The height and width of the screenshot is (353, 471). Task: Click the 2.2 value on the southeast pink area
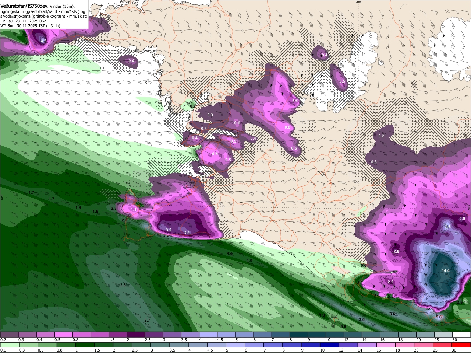[x=390, y=282]
